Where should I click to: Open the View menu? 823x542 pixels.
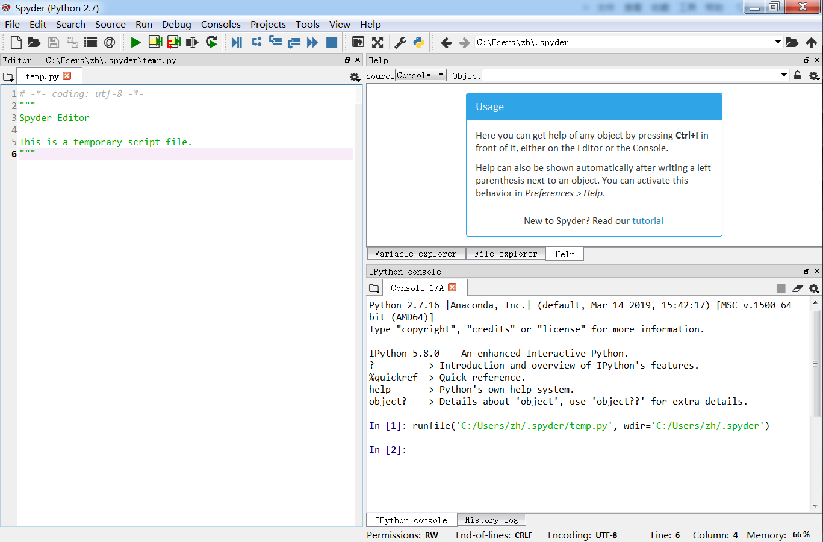[340, 24]
